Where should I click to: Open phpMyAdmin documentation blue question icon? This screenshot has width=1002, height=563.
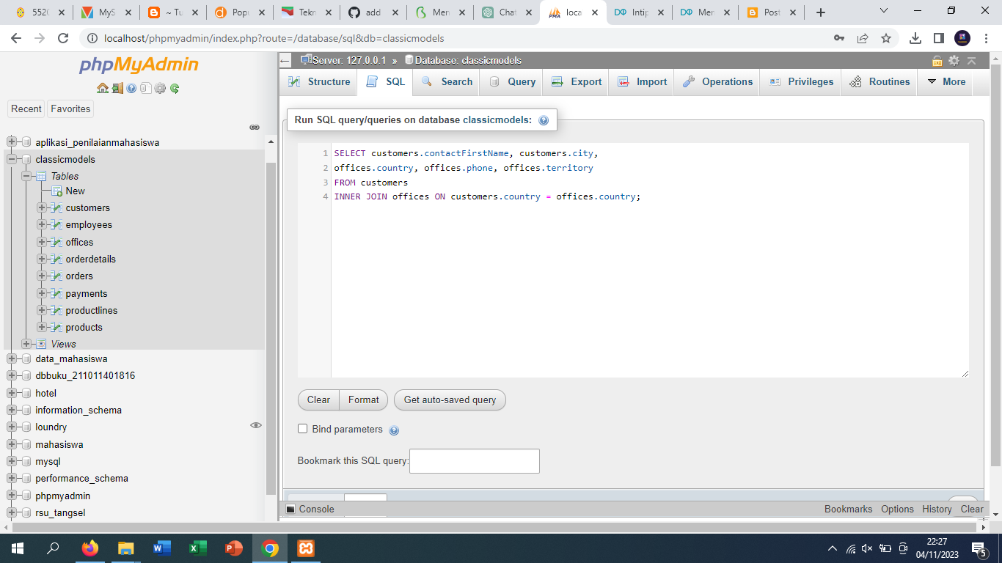(131, 88)
